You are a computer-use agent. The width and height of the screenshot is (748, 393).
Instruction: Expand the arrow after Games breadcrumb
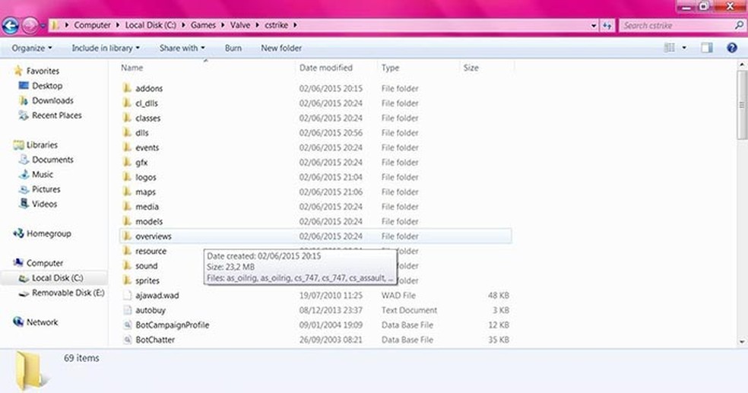click(x=223, y=25)
